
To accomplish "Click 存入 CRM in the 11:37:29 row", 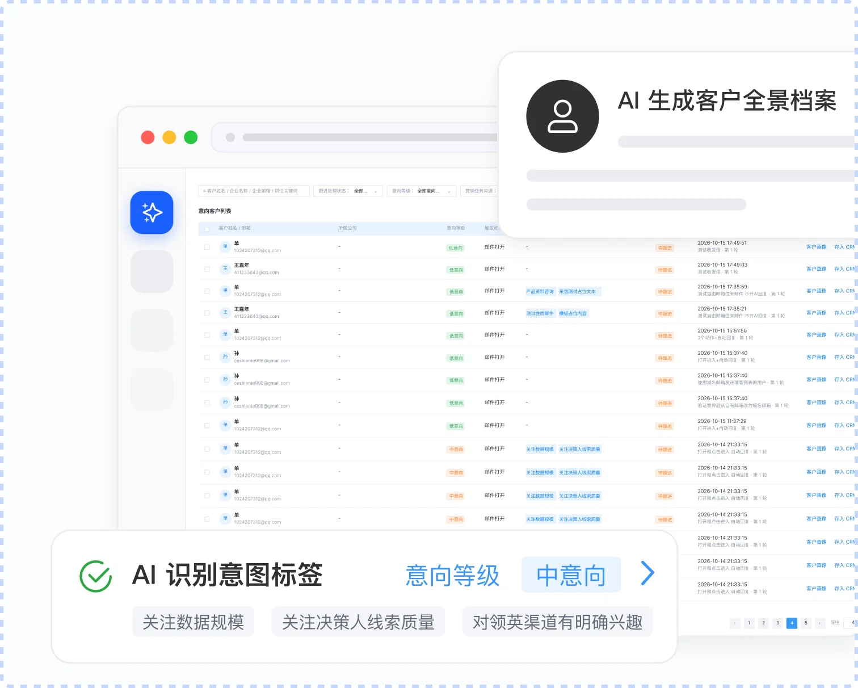I will coord(844,425).
